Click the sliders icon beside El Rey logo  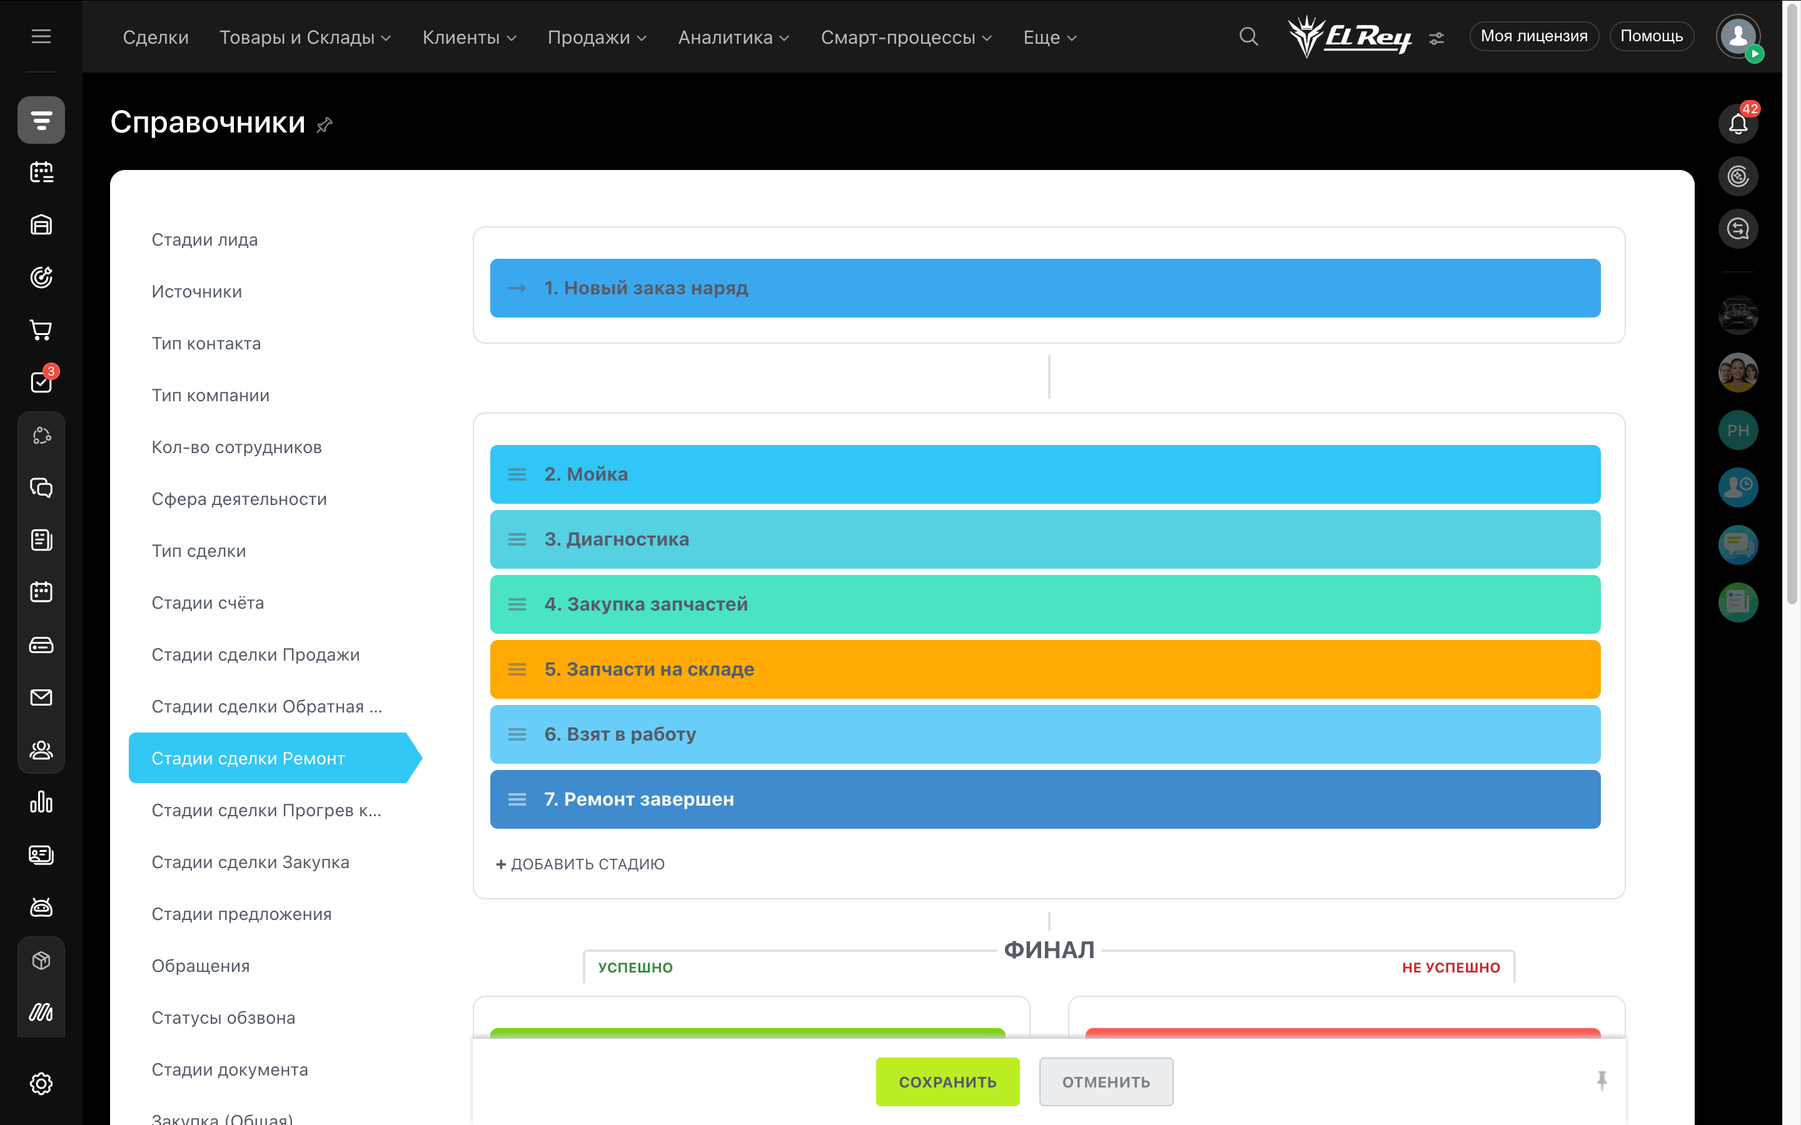point(1436,38)
